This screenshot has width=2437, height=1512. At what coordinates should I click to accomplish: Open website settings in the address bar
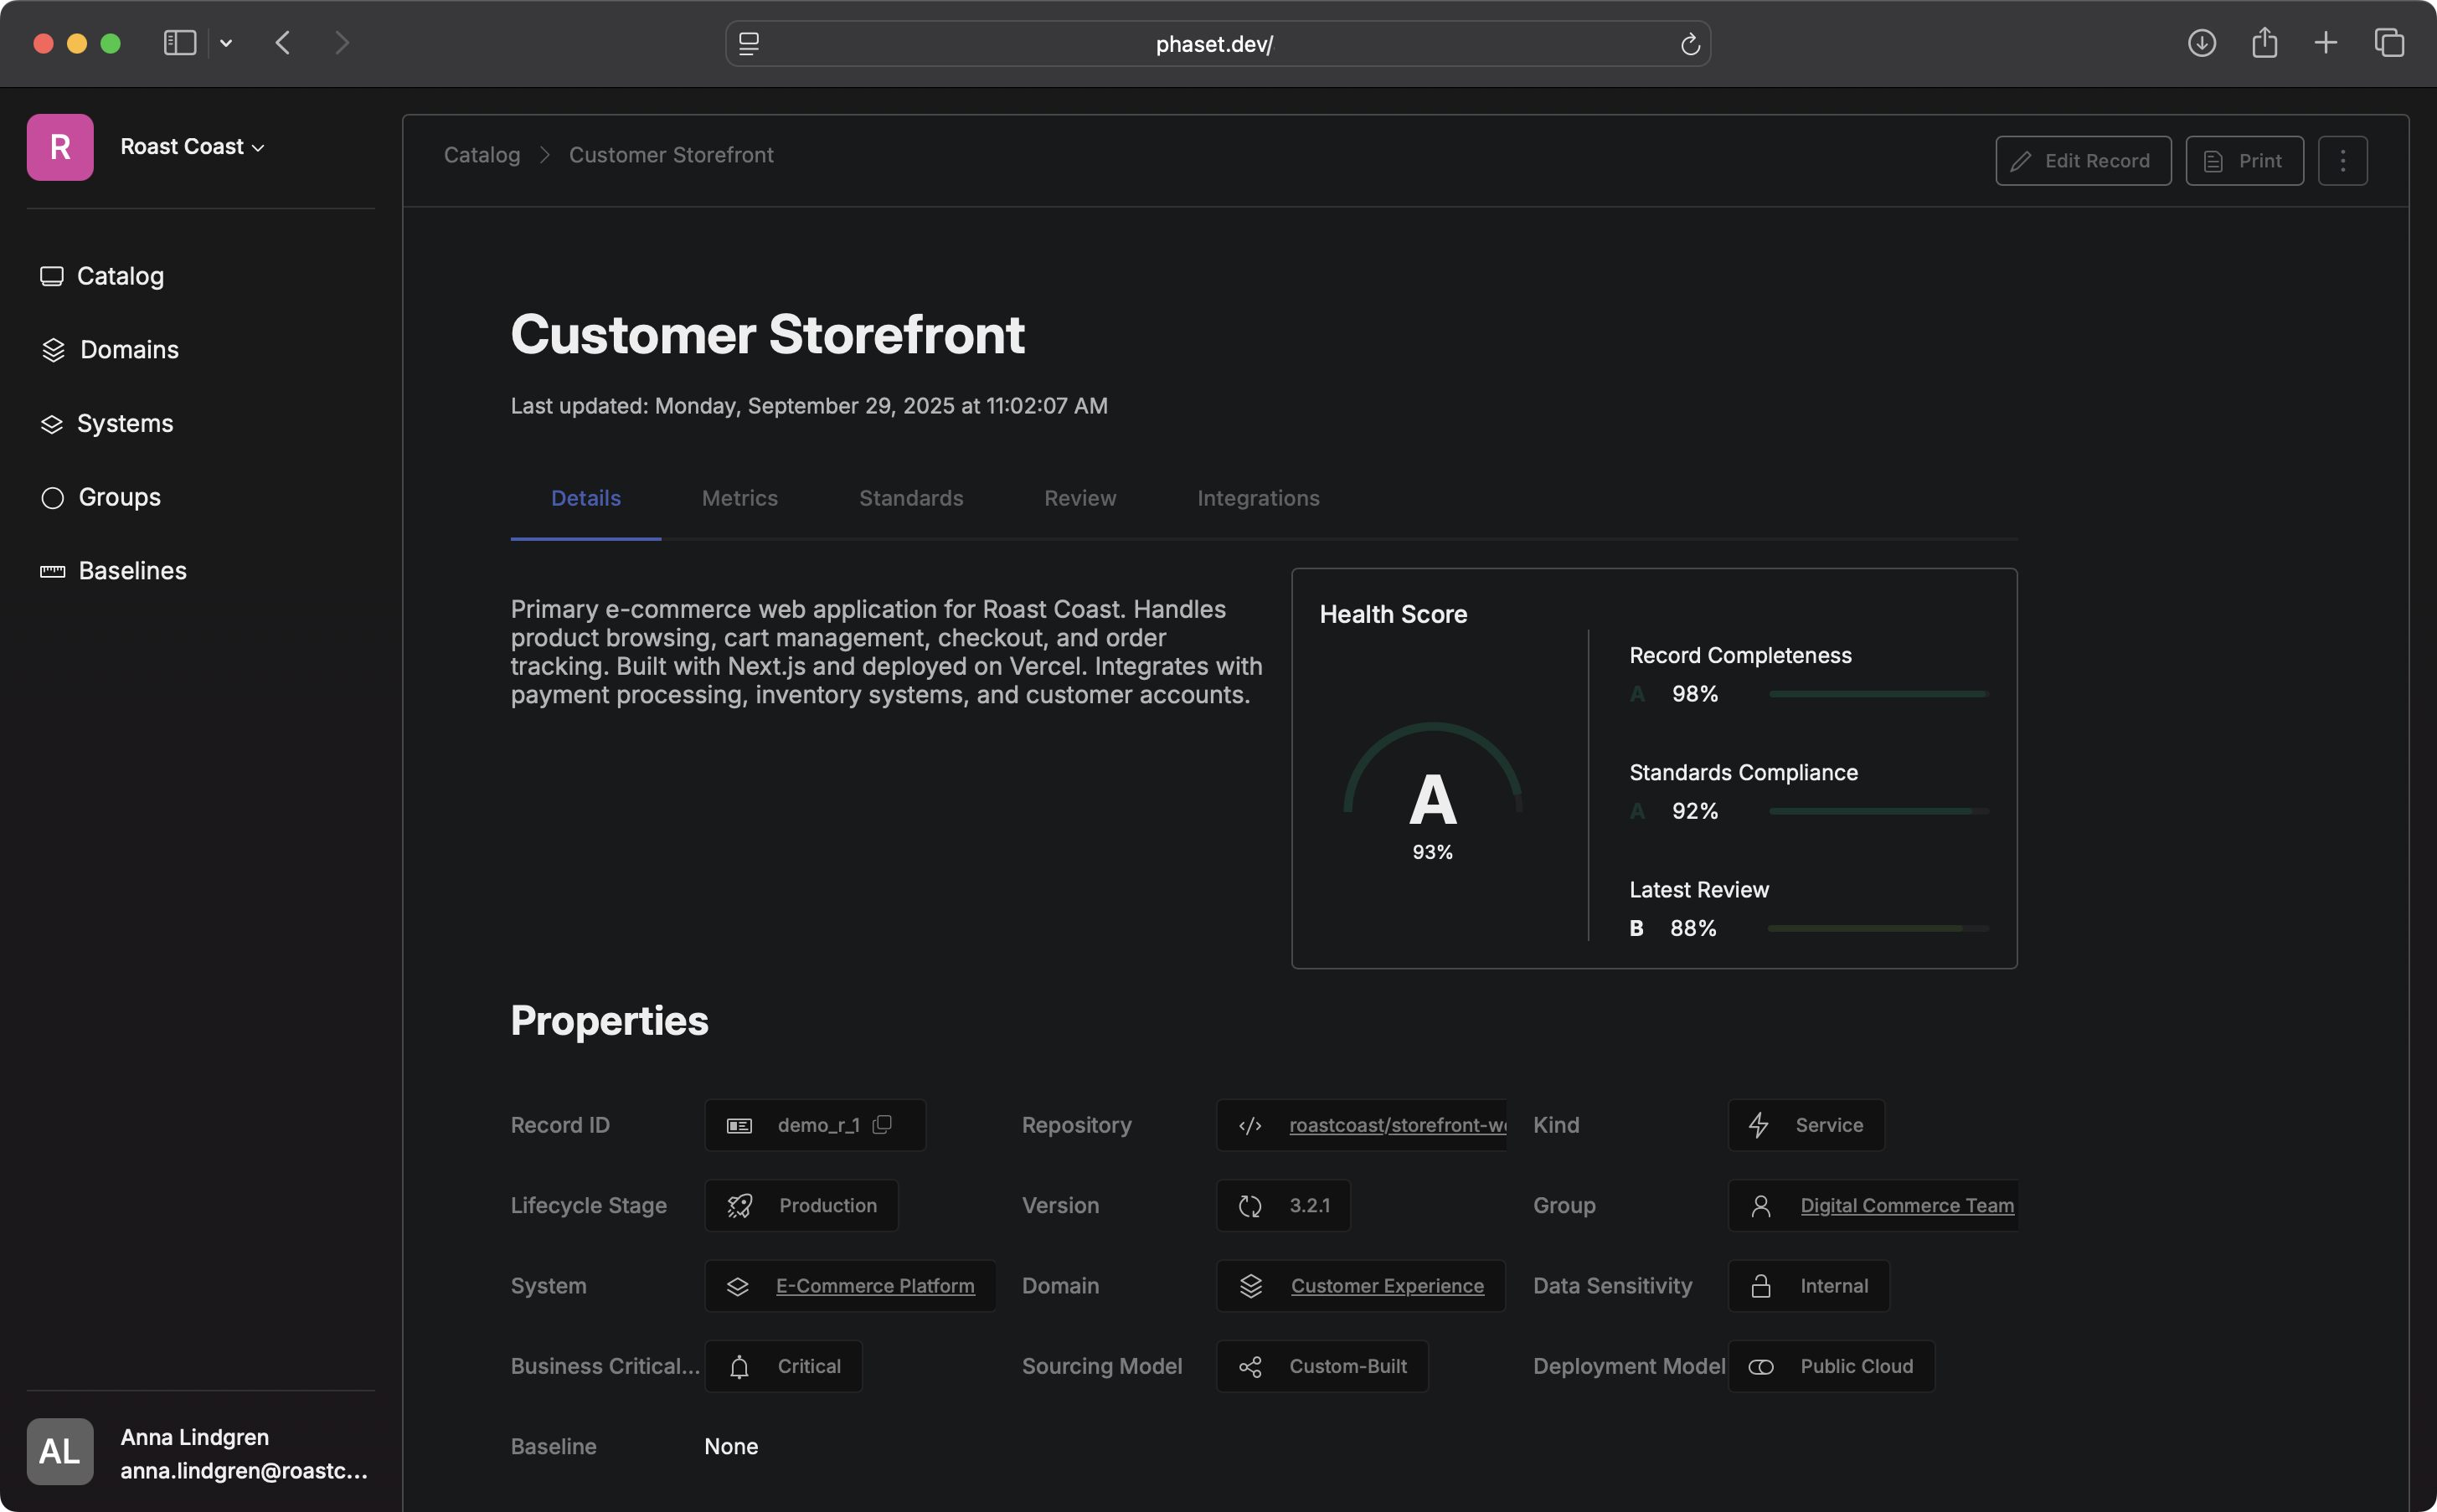(747, 43)
